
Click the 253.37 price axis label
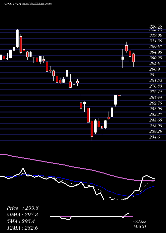point(156,114)
